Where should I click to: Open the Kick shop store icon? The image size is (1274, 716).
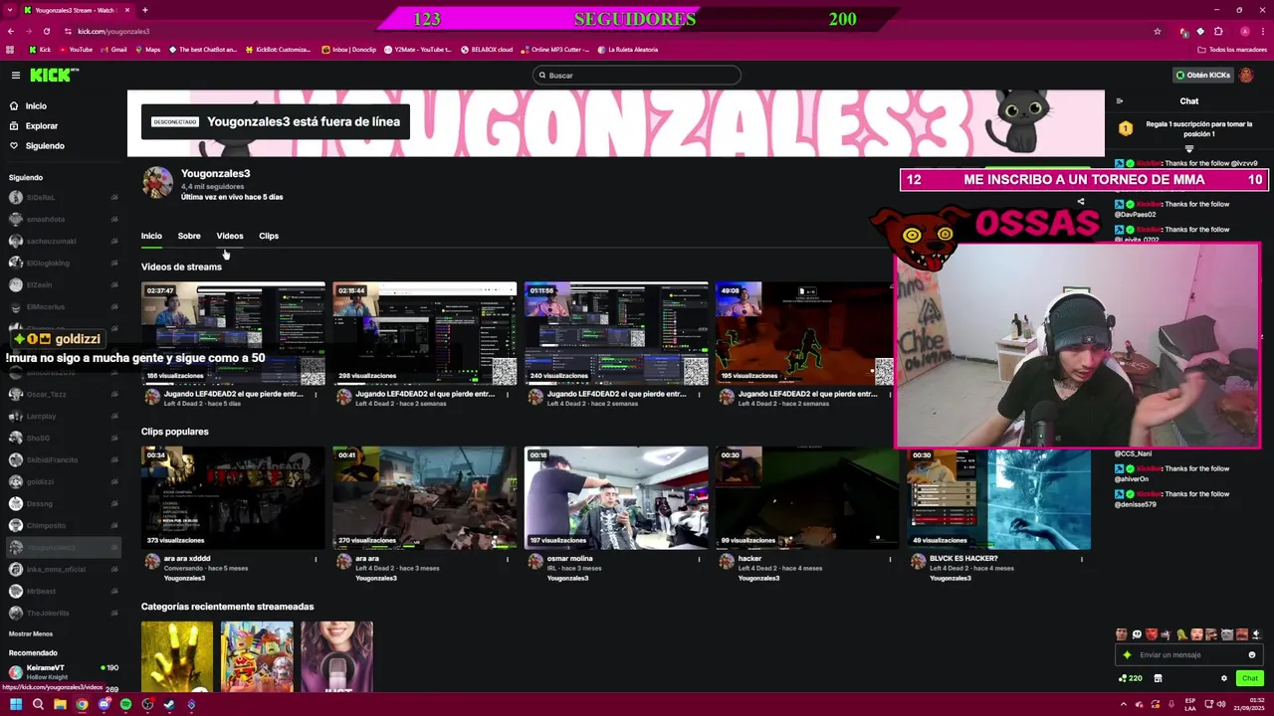pos(1158,679)
